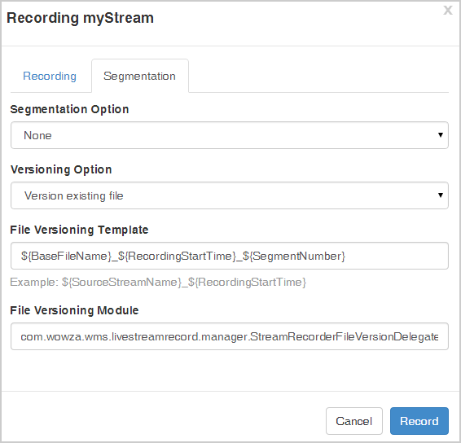Click the Recording myStream dialog title
The width and height of the screenshot is (461, 443).
pyautogui.click(x=80, y=18)
